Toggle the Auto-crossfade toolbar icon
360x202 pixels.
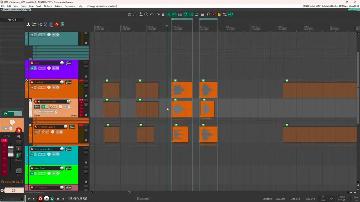point(169,14)
